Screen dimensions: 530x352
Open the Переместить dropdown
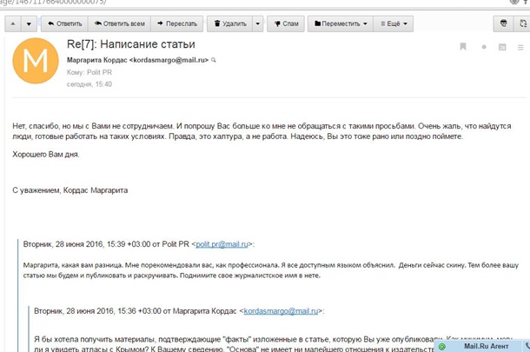[340, 24]
